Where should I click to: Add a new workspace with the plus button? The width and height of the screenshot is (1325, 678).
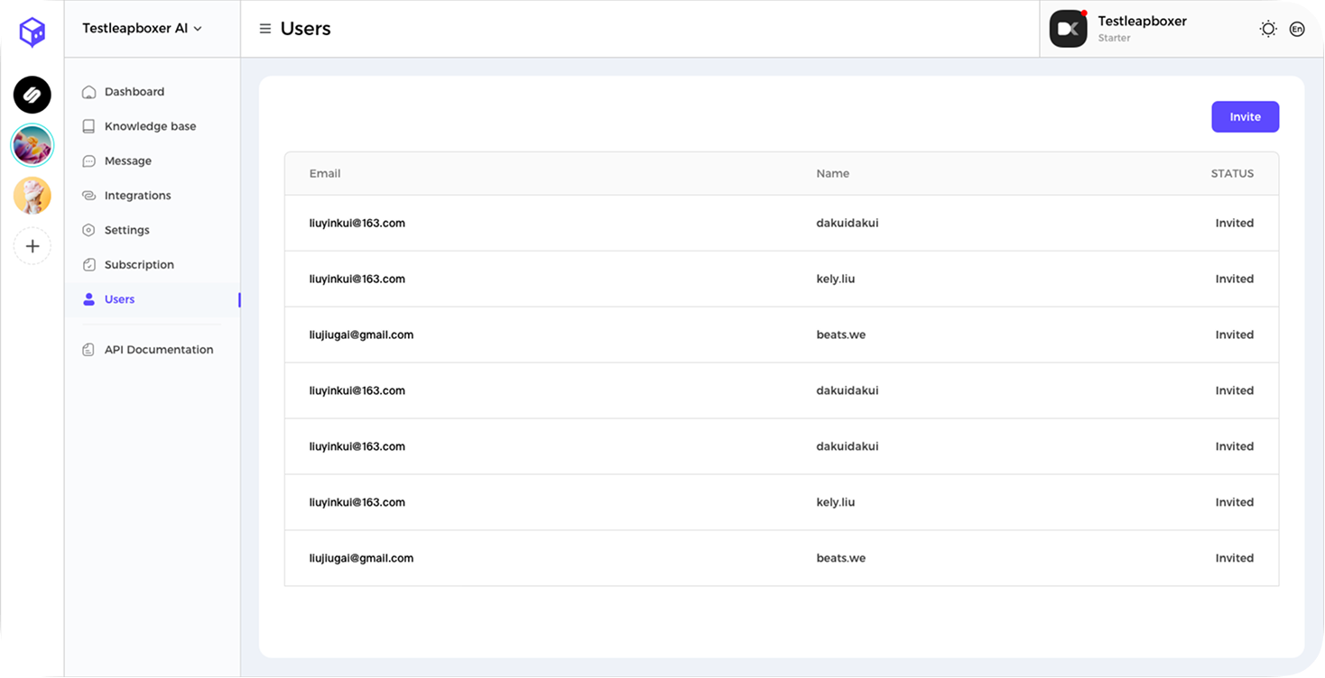pos(32,245)
